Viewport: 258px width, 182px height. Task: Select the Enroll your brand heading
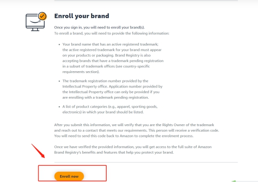81,16
